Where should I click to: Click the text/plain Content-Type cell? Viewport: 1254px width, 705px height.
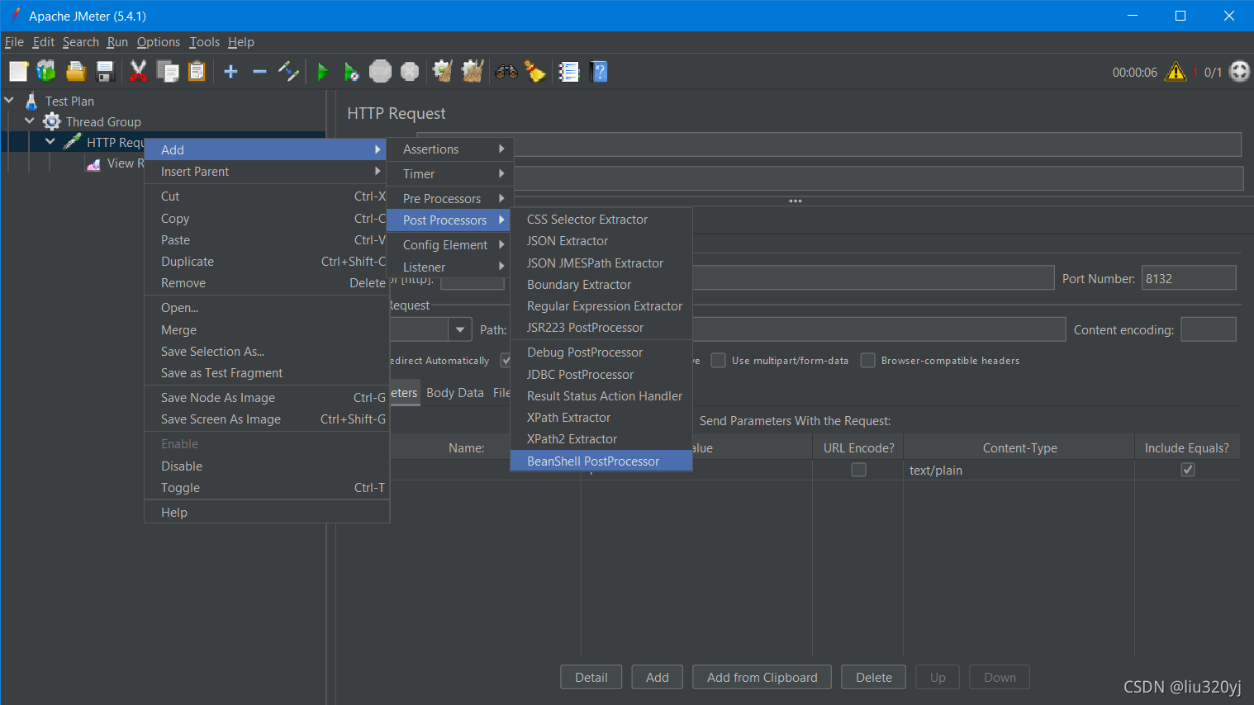[1019, 471]
